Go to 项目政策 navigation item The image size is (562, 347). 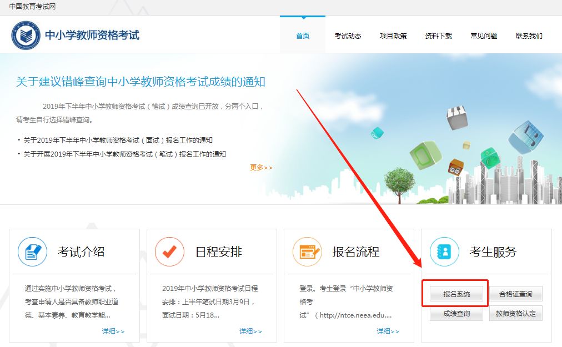point(393,36)
